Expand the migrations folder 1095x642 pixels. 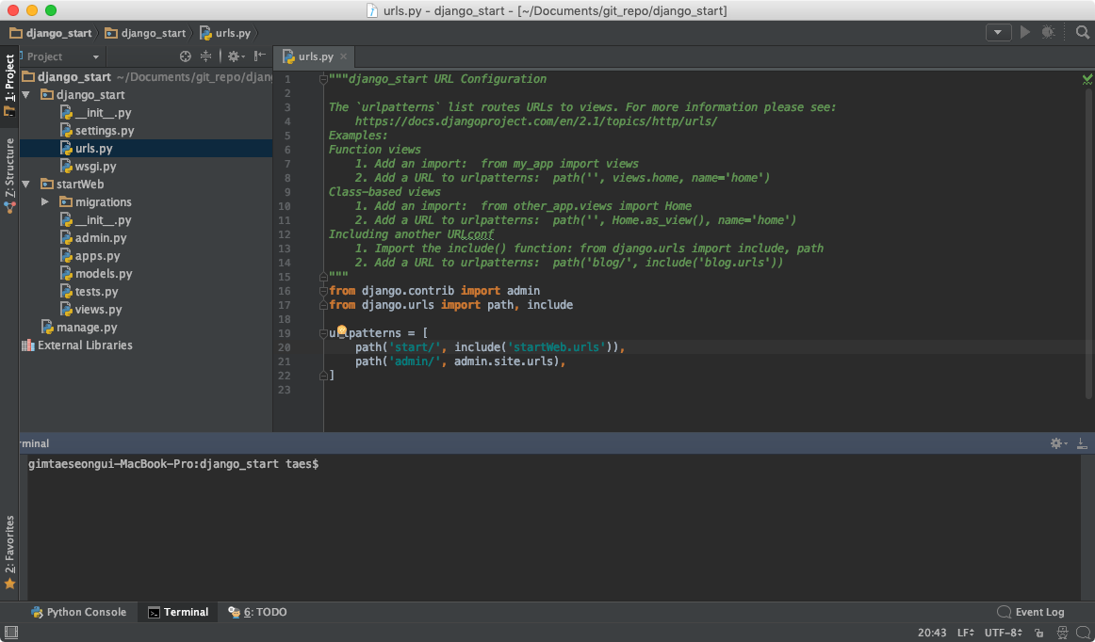(x=45, y=202)
